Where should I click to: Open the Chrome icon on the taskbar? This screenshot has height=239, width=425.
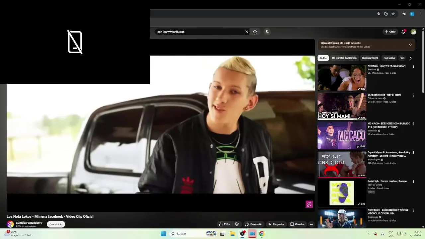point(262,234)
